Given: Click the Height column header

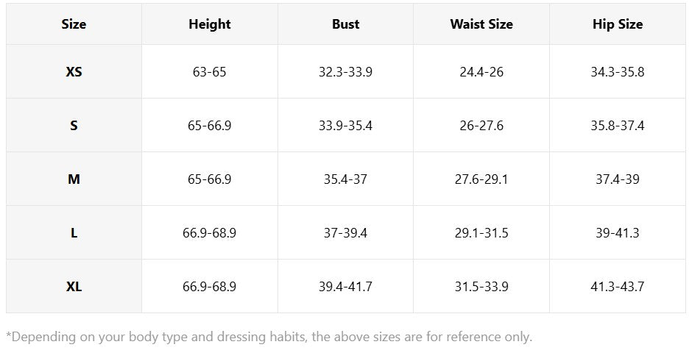Looking at the screenshot, I should click(210, 24).
